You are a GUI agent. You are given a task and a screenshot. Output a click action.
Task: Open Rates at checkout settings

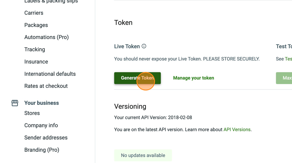click(x=46, y=86)
